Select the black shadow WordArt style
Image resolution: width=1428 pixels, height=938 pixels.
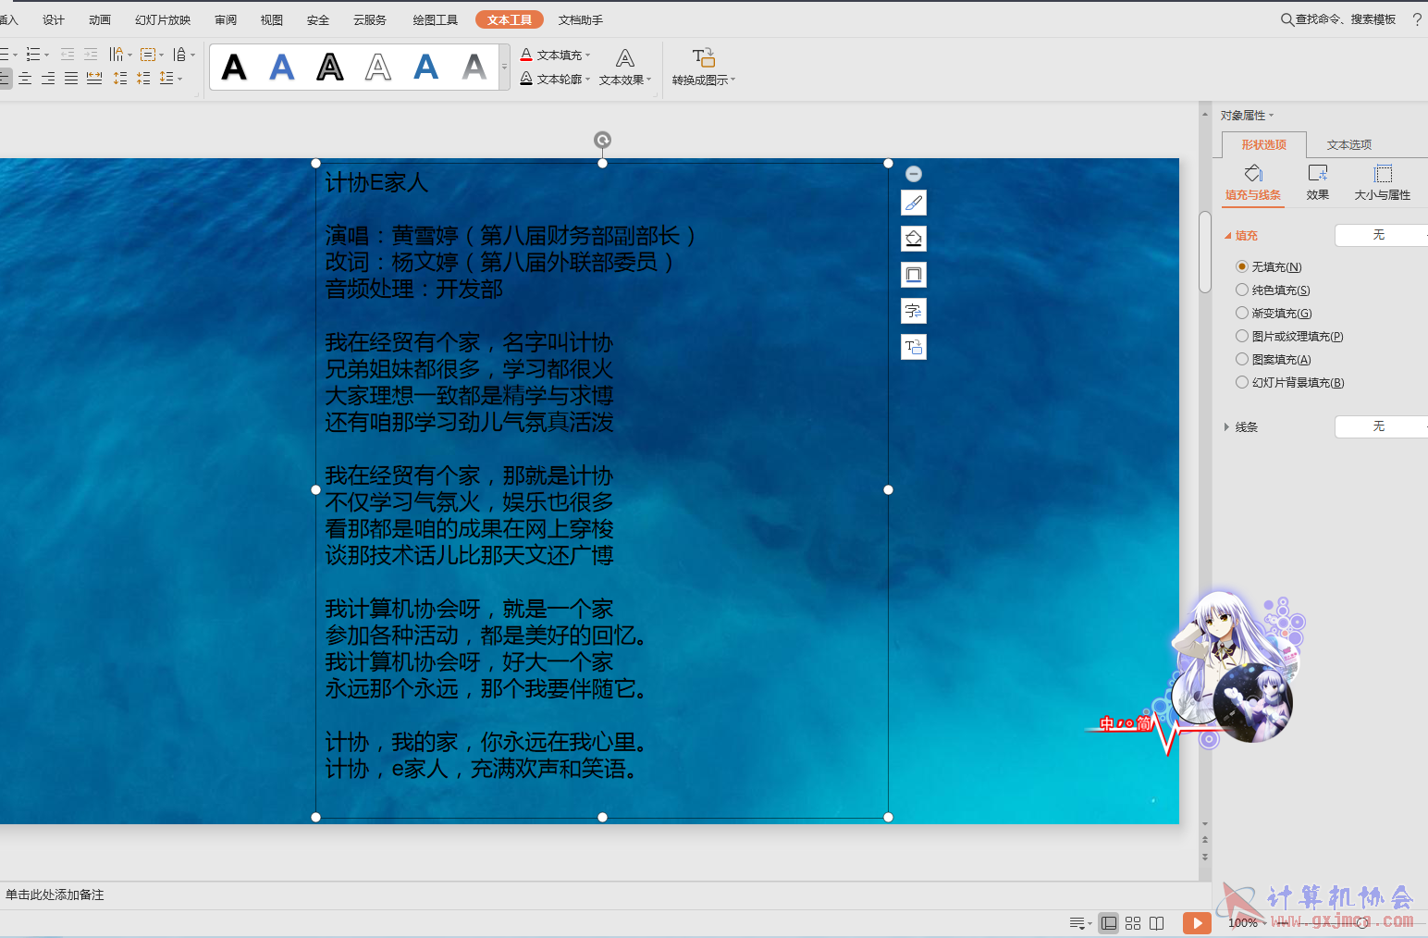click(235, 67)
